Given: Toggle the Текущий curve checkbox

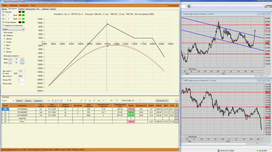Looking at the screenshot, I should 3,12.
